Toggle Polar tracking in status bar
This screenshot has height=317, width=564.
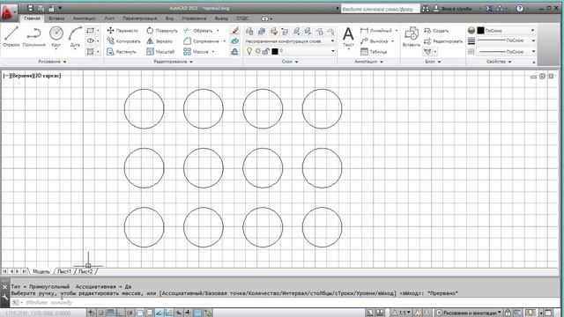point(130,313)
